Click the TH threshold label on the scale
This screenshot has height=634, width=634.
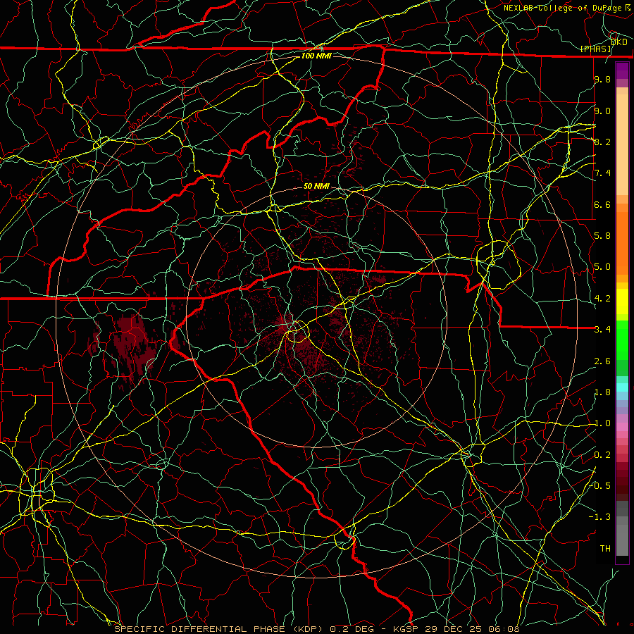click(x=605, y=548)
